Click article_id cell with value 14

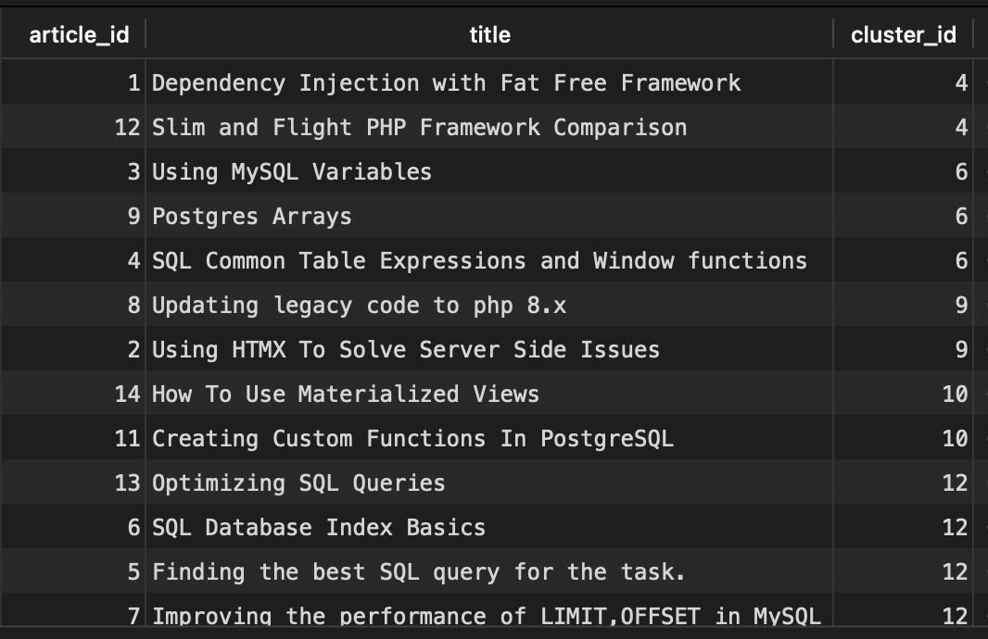click(74, 395)
